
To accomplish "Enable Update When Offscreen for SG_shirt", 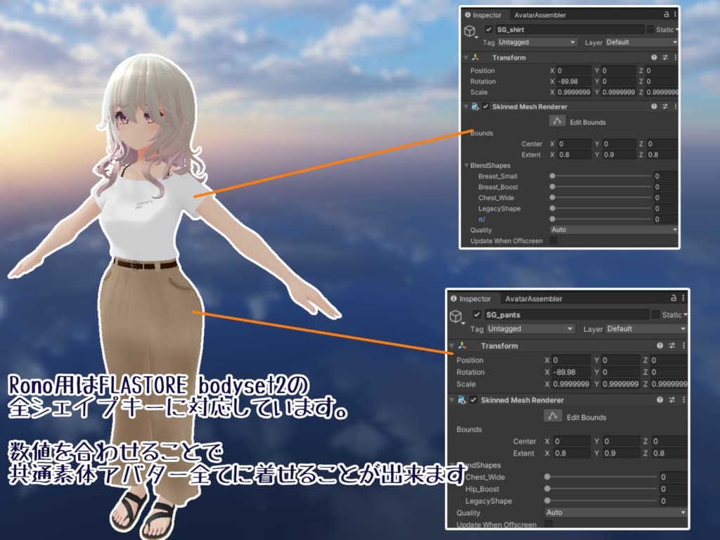I will [x=553, y=240].
